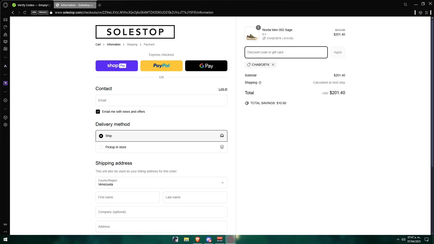Screen dimensions: 434x244
Task: Open Windows notification center
Action: click(426, 239)
